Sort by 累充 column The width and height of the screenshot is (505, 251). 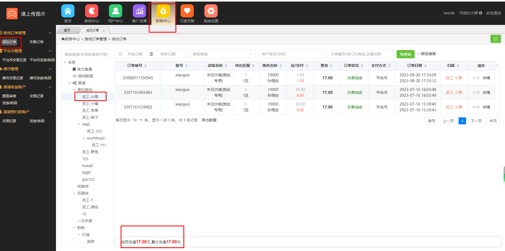coord(331,66)
